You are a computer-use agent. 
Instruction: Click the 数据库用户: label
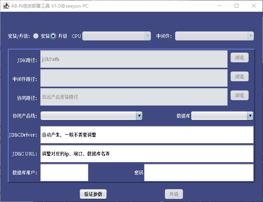25,172
